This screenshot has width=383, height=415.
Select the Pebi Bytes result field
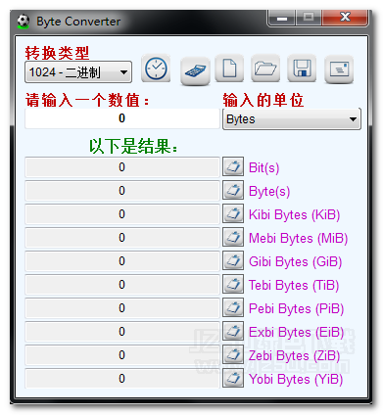coord(122,308)
